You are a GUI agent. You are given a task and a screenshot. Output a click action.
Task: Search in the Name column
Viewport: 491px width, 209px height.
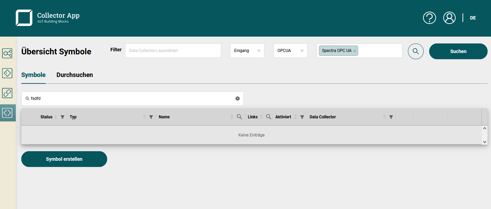point(239,117)
